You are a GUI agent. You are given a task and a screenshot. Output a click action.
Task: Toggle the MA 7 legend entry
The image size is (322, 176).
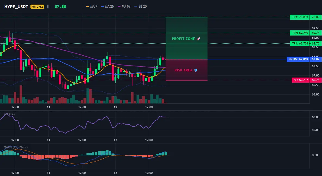tap(92, 7)
